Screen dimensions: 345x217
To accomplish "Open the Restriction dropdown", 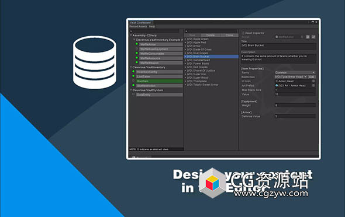I will [291, 77].
